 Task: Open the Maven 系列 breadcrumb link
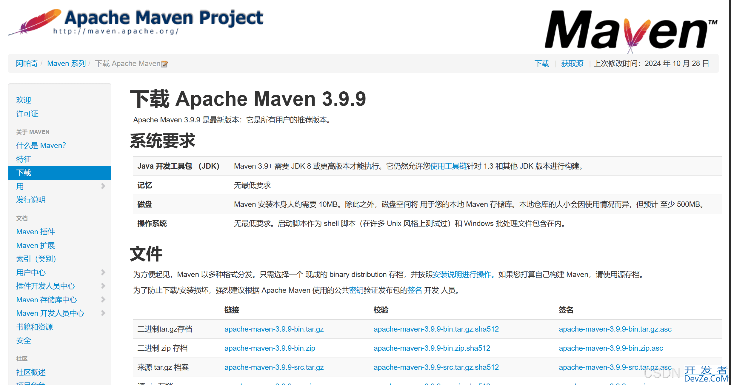point(66,64)
